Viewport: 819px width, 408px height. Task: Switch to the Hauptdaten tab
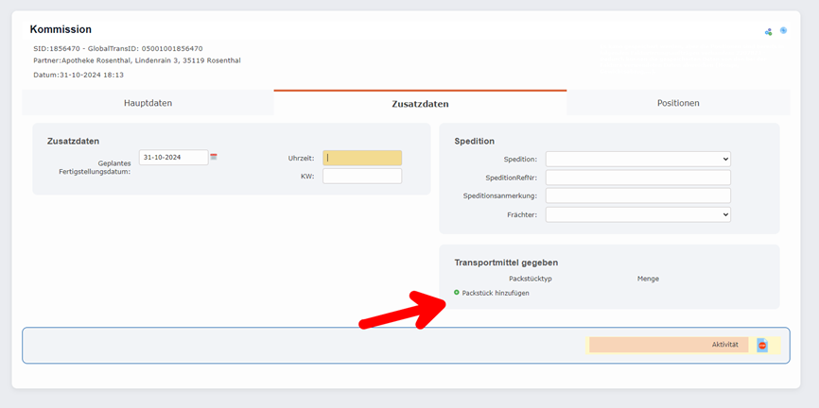148,103
